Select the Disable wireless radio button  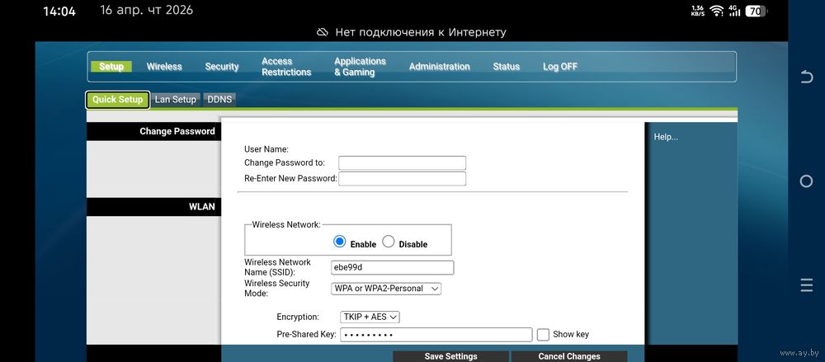389,242
